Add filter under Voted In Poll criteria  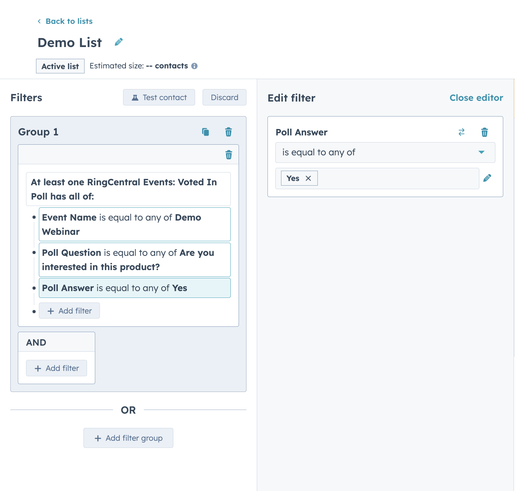point(69,311)
